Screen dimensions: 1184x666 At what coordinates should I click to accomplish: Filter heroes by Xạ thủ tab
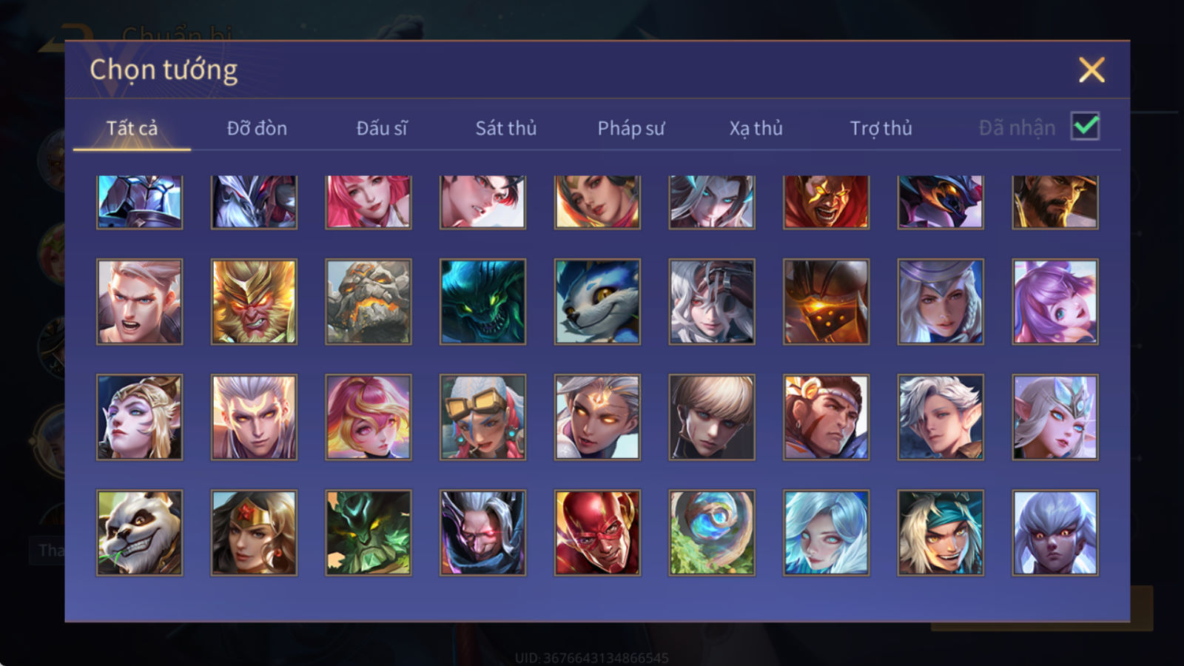click(x=756, y=128)
